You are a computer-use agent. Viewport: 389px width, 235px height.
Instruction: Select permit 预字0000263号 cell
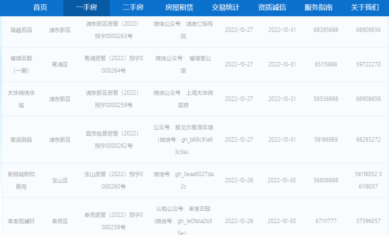pos(114,30)
